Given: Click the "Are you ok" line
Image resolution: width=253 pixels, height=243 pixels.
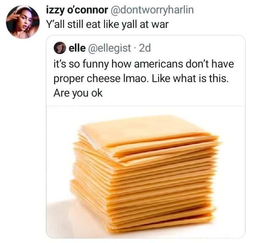Looking at the screenshot, I should coord(78,93).
